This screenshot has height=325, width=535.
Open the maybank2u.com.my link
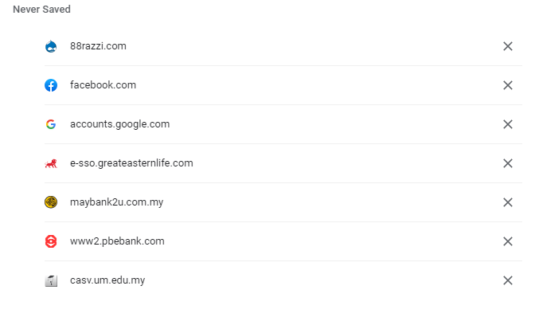click(117, 202)
